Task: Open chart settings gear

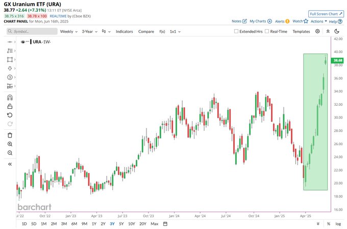Action: (x=317, y=31)
